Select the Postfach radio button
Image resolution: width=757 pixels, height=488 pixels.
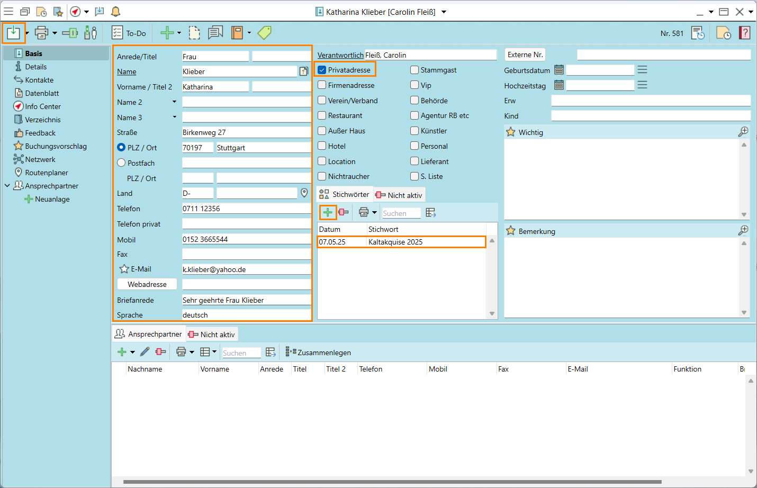point(121,163)
